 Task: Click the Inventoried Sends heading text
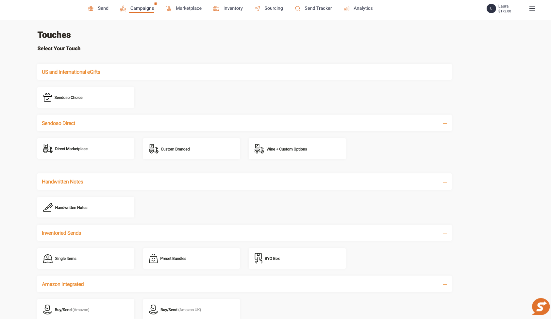(61, 233)
